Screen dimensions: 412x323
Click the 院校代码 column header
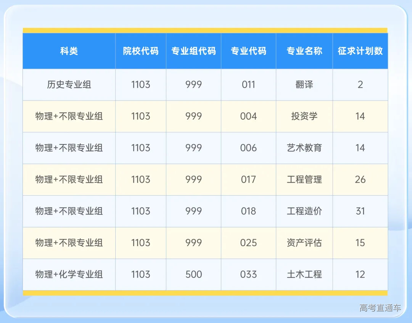pyautogui.click(x=140, y=51)
